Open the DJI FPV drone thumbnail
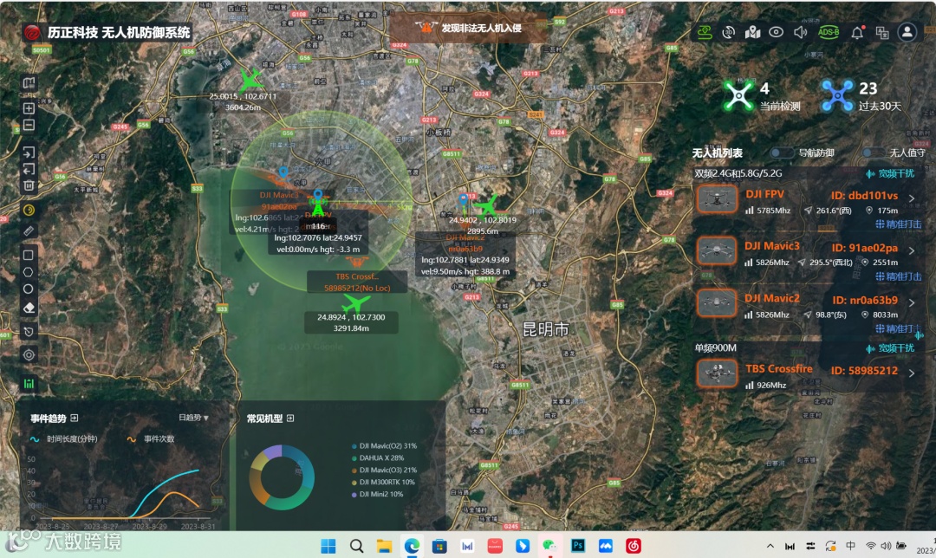This screenshot has height=558, width=936. (x=717, y=200)
